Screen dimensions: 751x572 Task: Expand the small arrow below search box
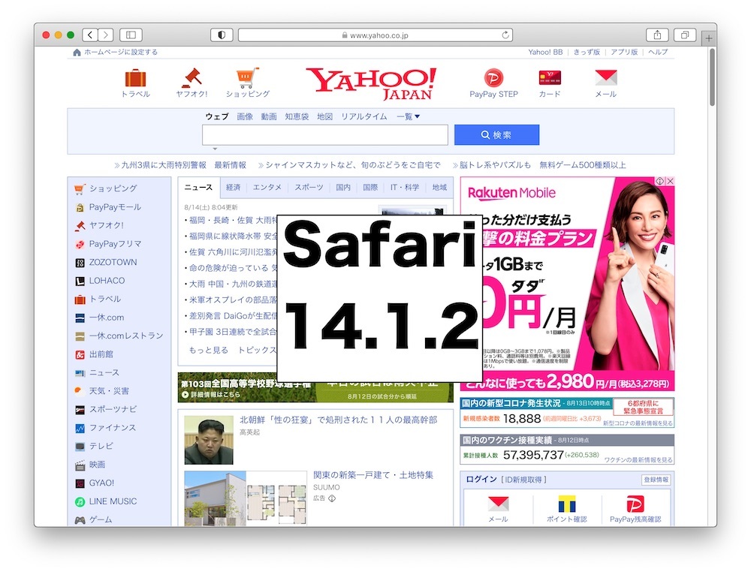click(215, 149)
